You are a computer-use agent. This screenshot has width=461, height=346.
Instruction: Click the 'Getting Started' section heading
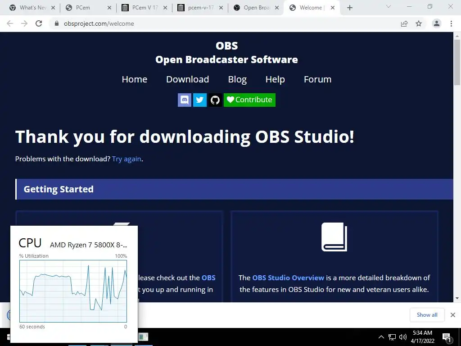pos(59,189)
